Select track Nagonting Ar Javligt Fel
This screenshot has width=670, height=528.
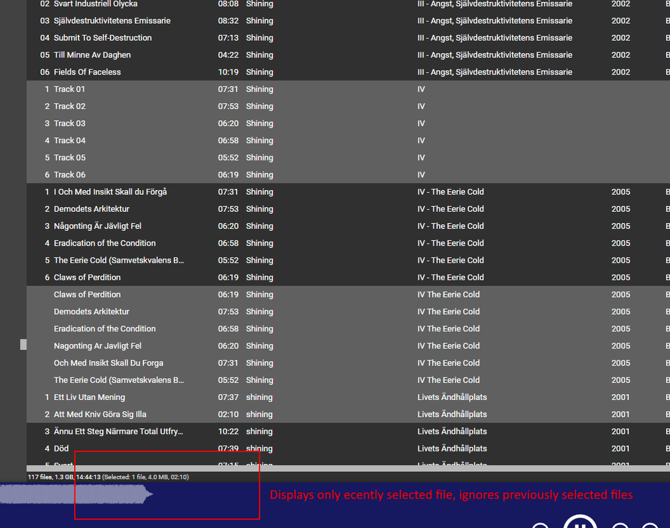(x=348, y=346)
